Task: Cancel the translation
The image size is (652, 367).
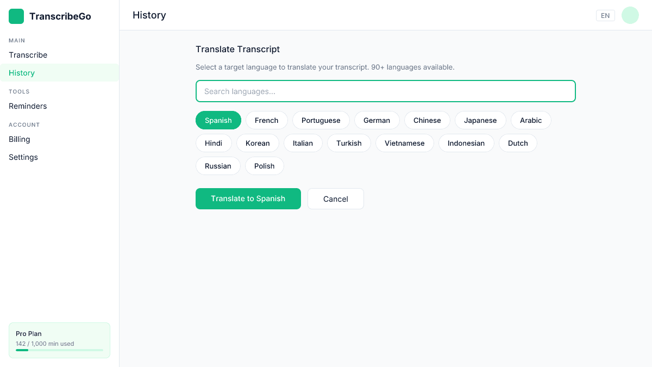Action: point(335,198)
